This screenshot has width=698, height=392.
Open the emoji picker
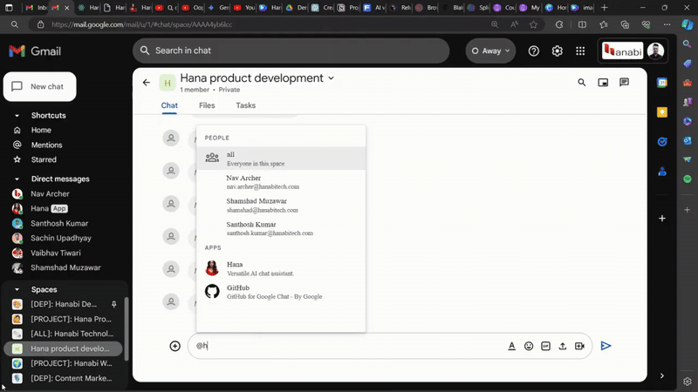[529, 346]
